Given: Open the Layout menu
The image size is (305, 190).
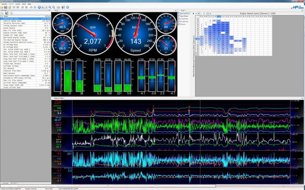Looking at the screenshot, I should [18, 4].
